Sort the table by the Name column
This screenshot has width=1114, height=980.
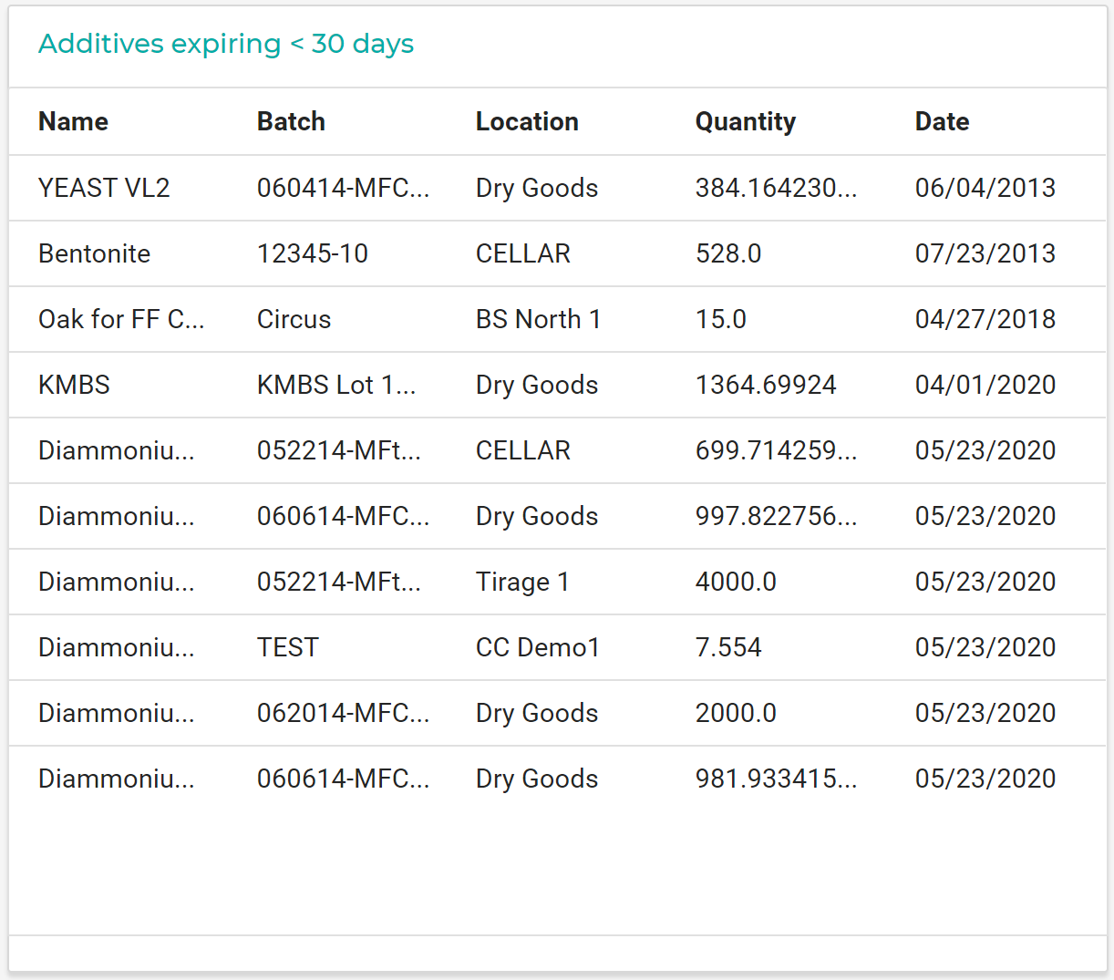tap(73, 121)
